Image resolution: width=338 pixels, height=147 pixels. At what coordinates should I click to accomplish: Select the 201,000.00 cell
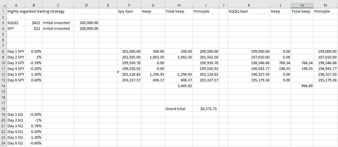click(x=129, y=51)
